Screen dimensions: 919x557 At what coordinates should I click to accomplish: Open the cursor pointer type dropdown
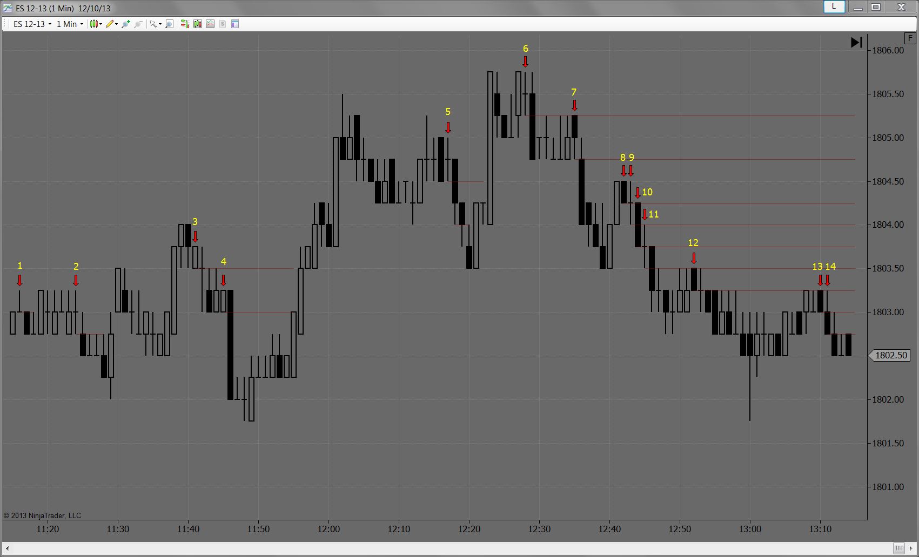click(156, 24)
